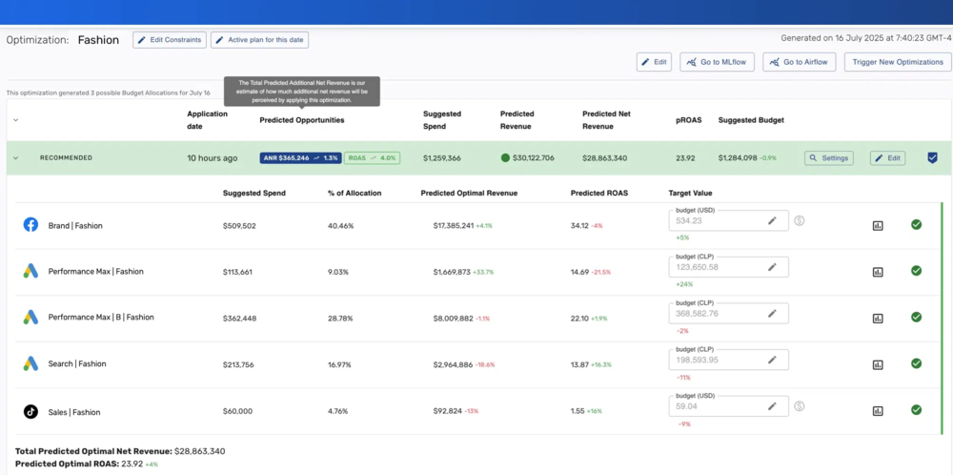The width and height of the screenshot is (953, 475).
Task: Open chart icon for Brand | Fashion row
Action: click(x=877, y=226)
